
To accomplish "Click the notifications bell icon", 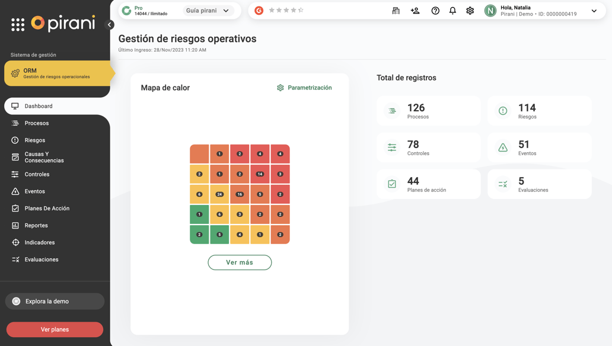I will [452, 11].
